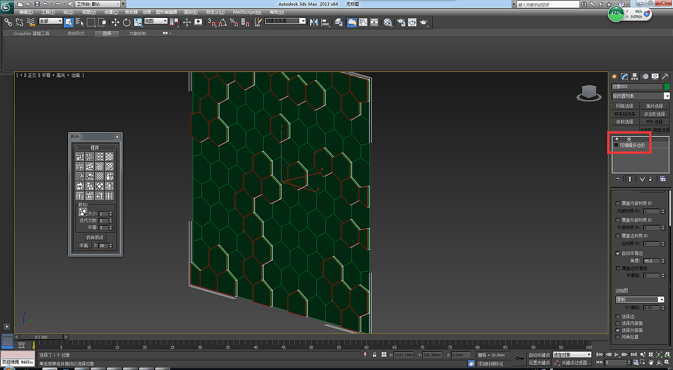Open the MAXScript(M) menu
This screenshot has height=370, width=673.
[247, 12]
